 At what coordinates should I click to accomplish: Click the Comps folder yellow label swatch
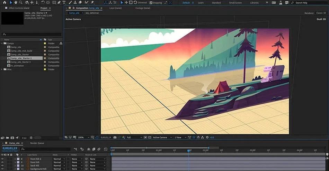click(45, 43)
